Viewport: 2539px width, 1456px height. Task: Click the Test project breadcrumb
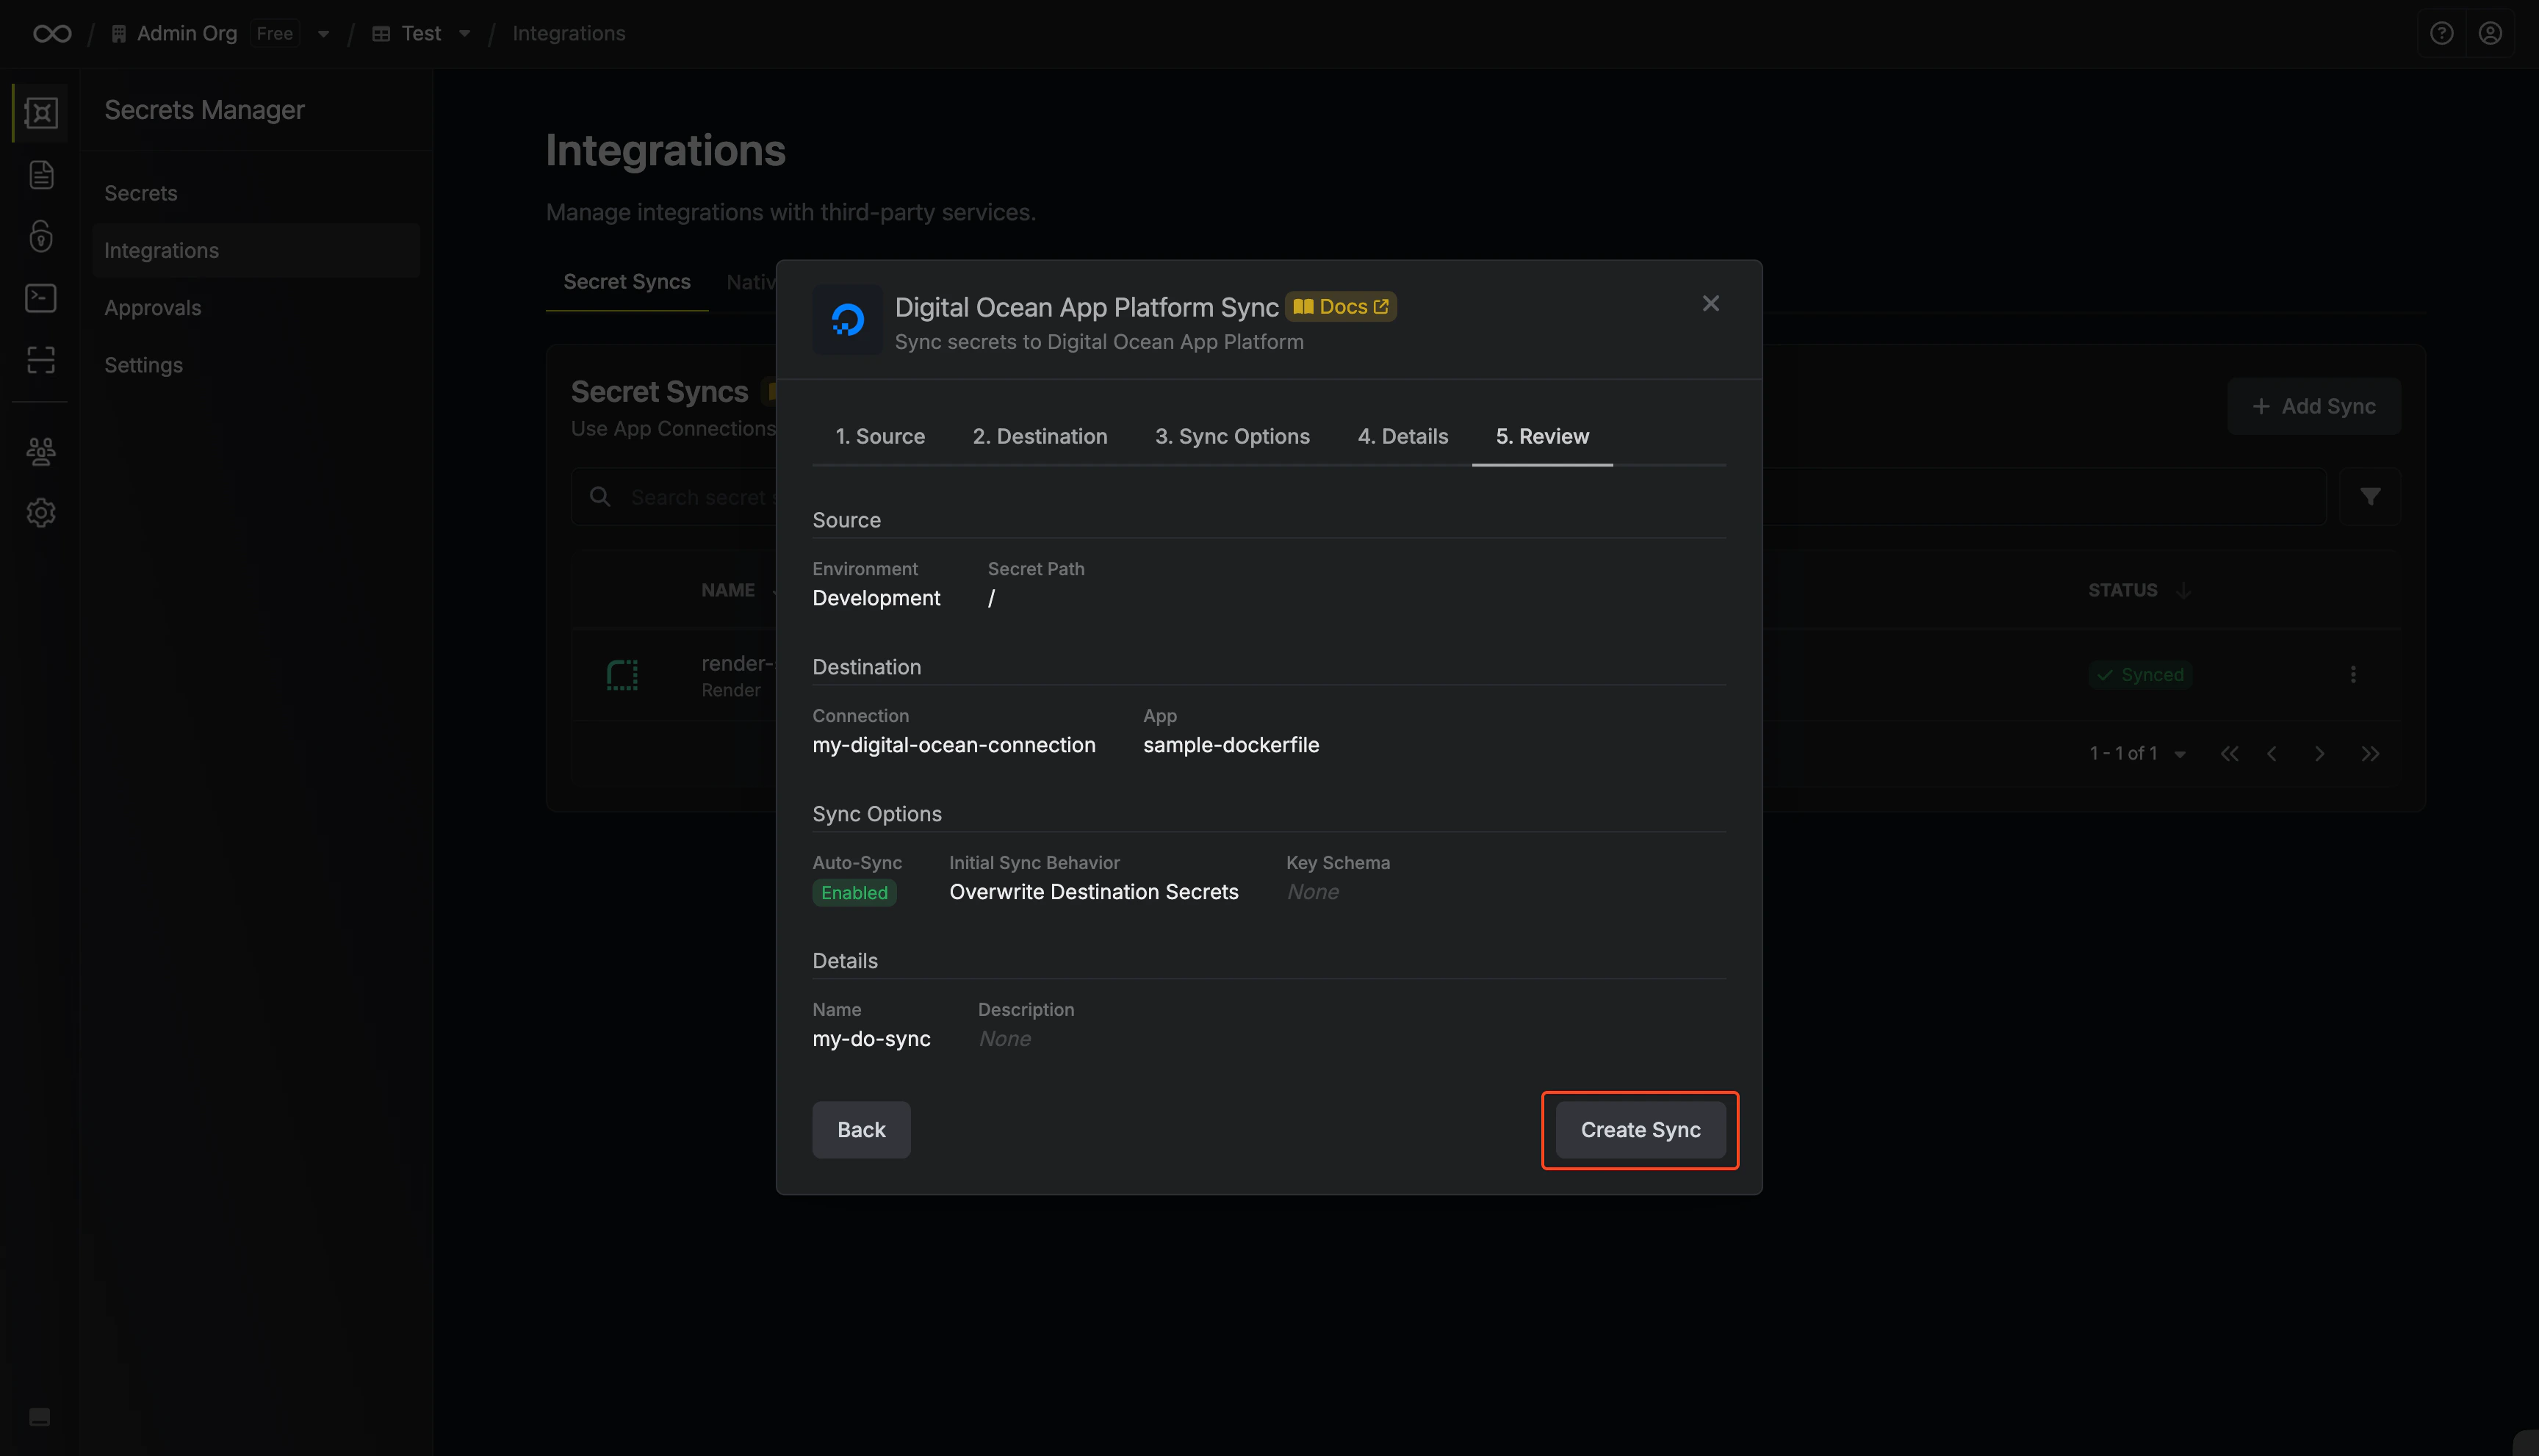click(421, 34)
